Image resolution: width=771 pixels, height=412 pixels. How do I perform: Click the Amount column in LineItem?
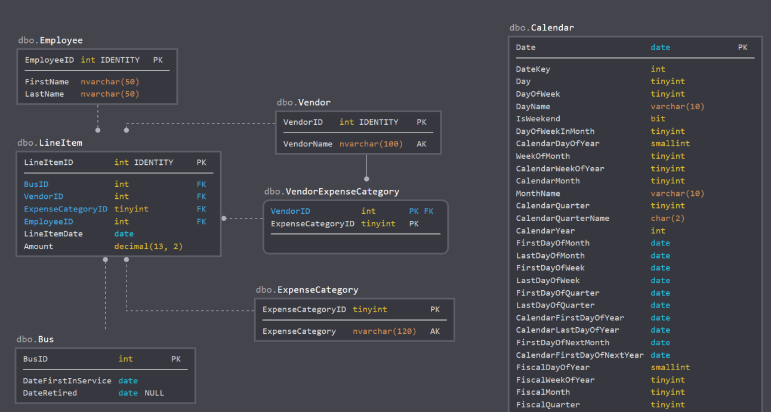(x=39, y=246)
